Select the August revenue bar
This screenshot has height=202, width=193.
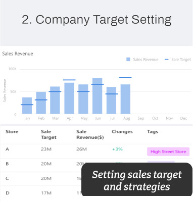pos(125,99)
